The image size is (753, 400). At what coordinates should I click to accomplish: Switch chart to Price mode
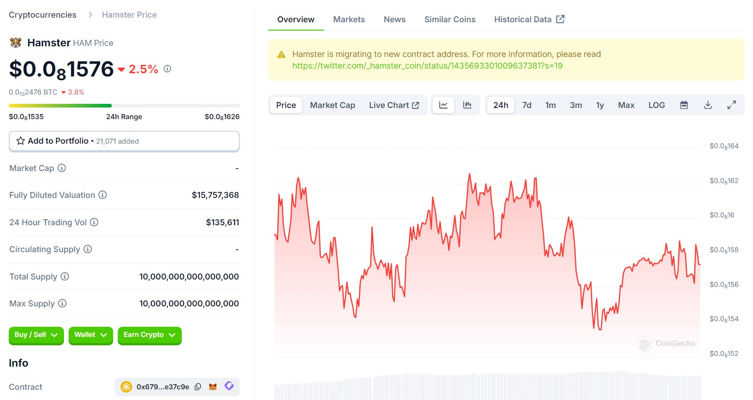[x=286, y=105]
